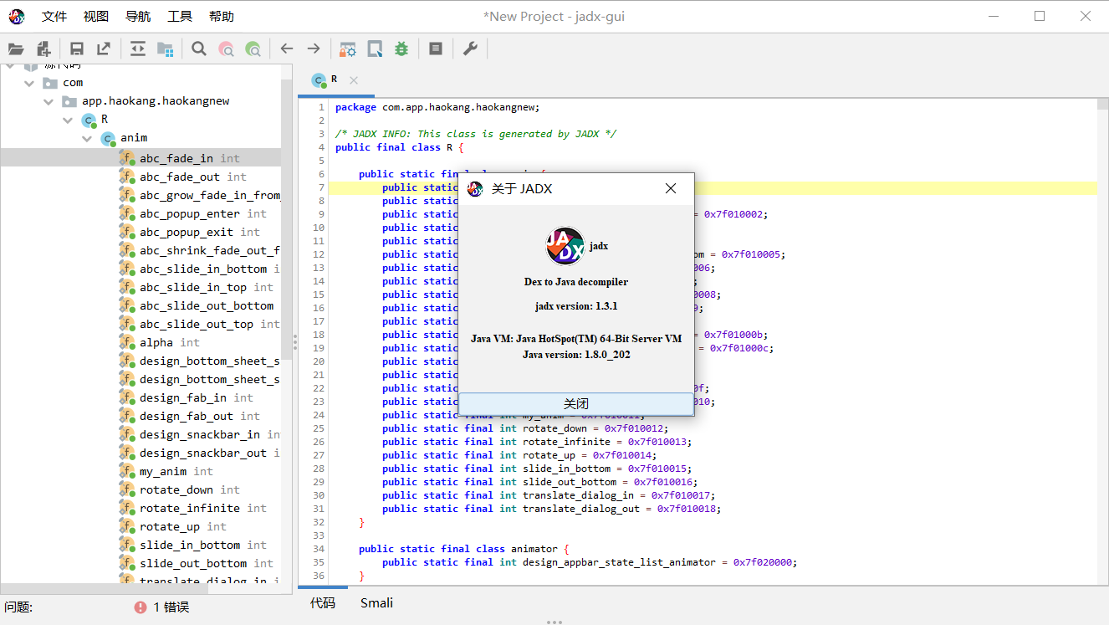This screenshot has width=1109, height=625.
Task: Switch to the 代码 tab
Action: click(x=323, y=603)
